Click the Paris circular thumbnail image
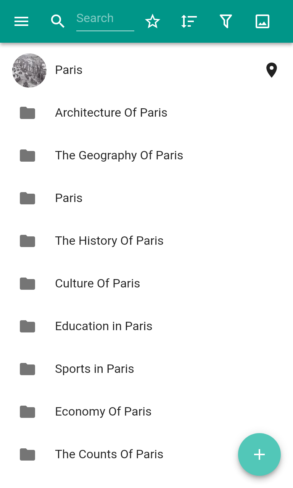The height and width of the screenshot is (488, 293). [29, 71]
